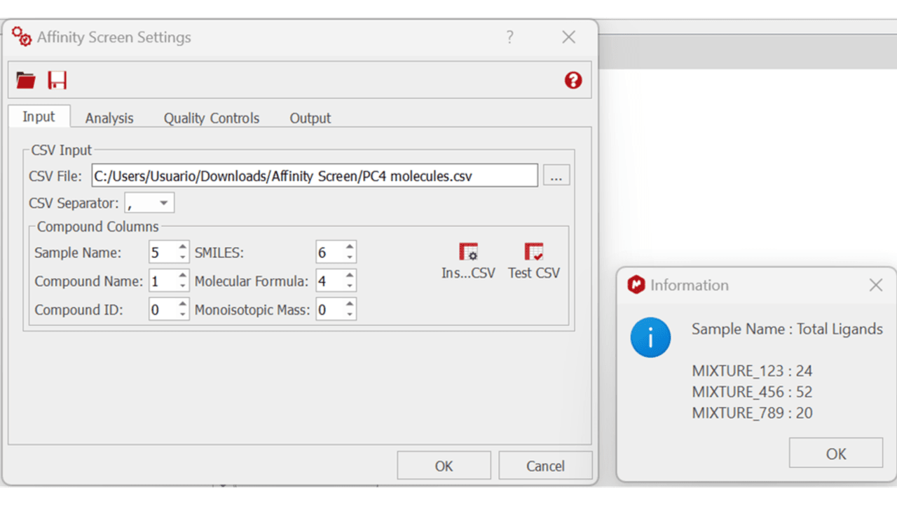Decrease the Molecular Formula column value
This screenshot has width=897, height=505.
(350, 286)
